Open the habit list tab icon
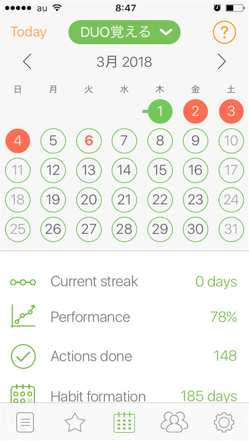 coord(25,422)
